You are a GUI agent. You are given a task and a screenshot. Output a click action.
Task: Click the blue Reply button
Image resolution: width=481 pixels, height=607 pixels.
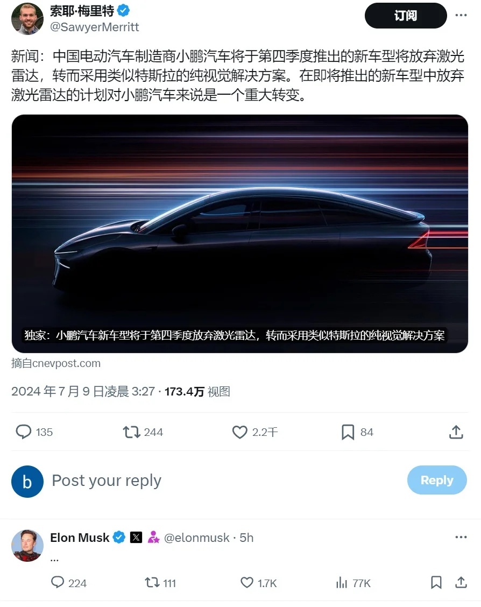pos(437,480)
